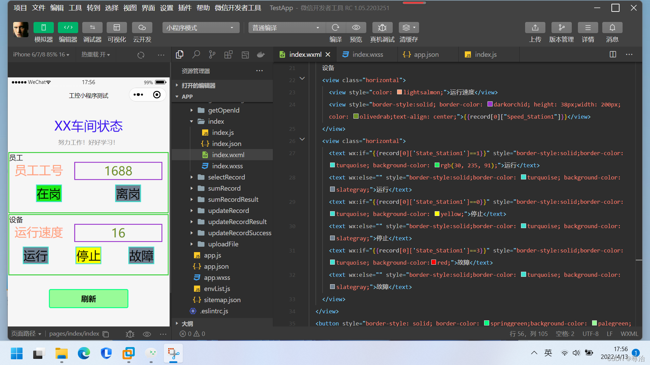Toggle the debugger panel button
Image resolution: width=650 pixels, height=365 pixels.
pos(92,28)
